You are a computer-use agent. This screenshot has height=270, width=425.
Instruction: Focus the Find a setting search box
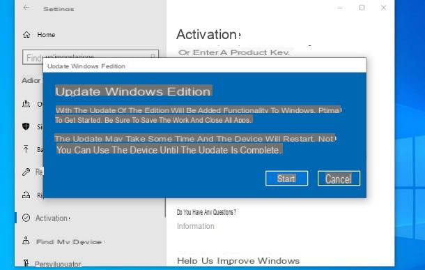(91, 57)
